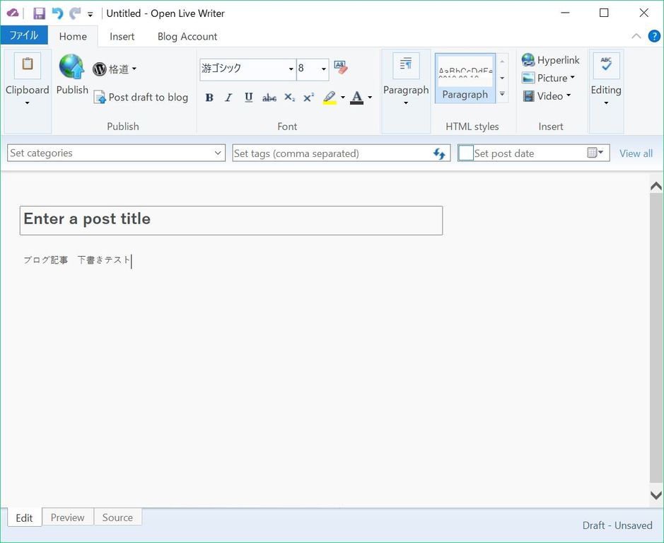The image size is (664, 543).
Task: Open the Customize Quick Access Toolbar arrow
Action: tap(91, 14)
